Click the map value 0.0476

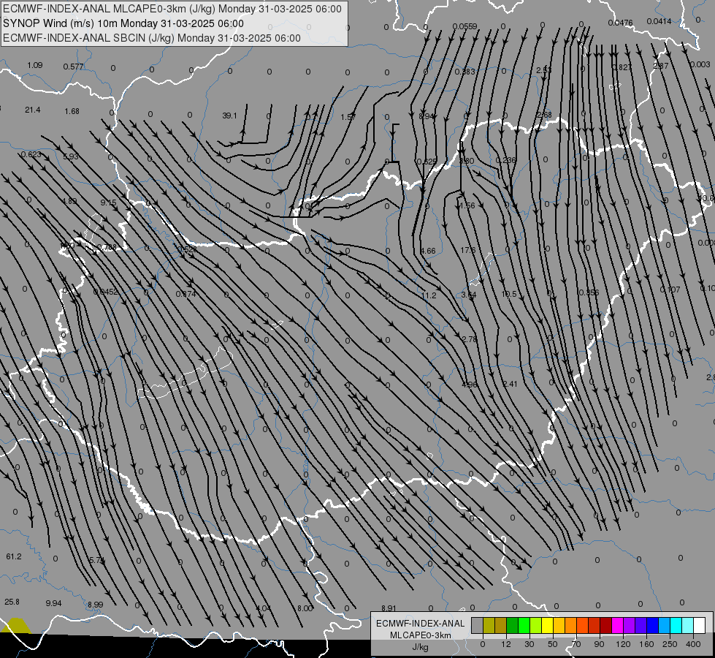coord(620,23)
